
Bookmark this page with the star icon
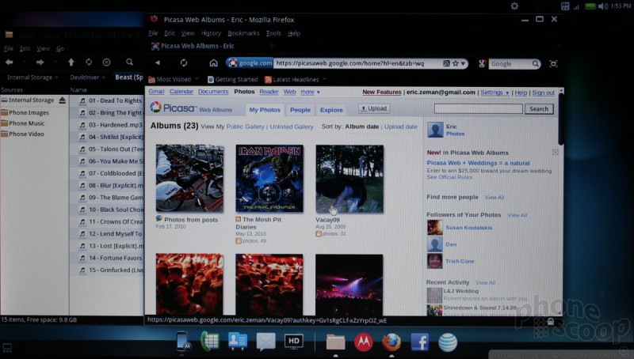click(456, 63)
